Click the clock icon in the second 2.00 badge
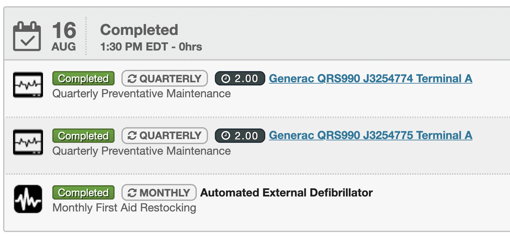The image size is (510, 237). (226, 136)
